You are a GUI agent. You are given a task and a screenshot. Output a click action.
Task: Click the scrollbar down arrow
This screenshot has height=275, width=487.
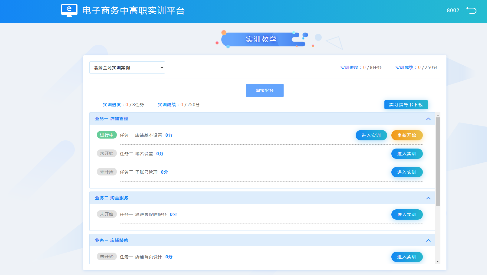click(x=438, y=261)
